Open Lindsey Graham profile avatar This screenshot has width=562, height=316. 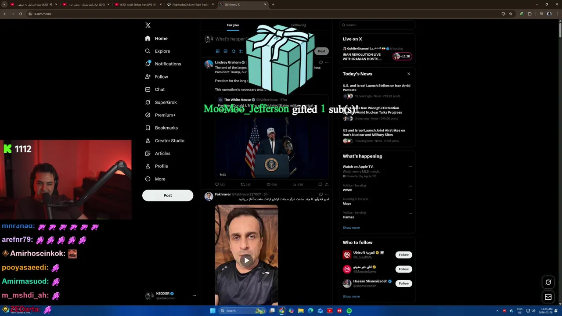[209, 65]
